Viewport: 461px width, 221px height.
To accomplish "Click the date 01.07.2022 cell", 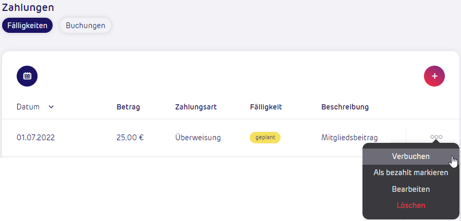I will click(35, 138).
